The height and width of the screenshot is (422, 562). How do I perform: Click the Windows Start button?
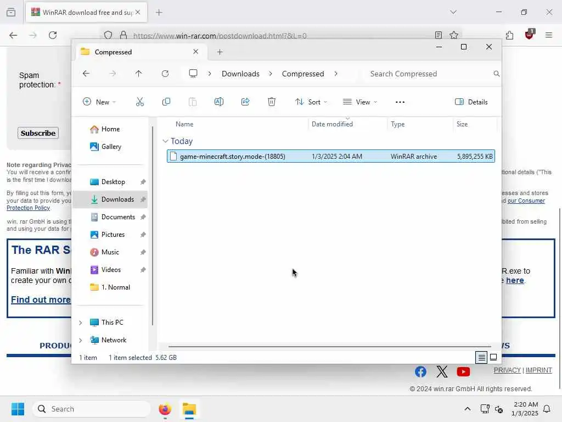[18, 409]
